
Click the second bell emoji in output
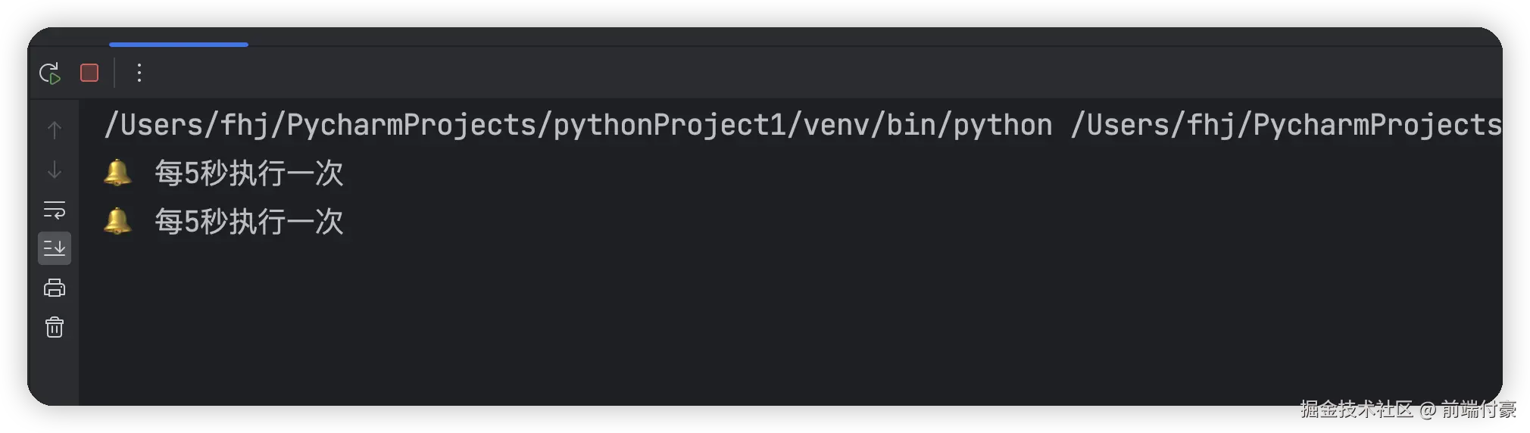coord(117,222)
